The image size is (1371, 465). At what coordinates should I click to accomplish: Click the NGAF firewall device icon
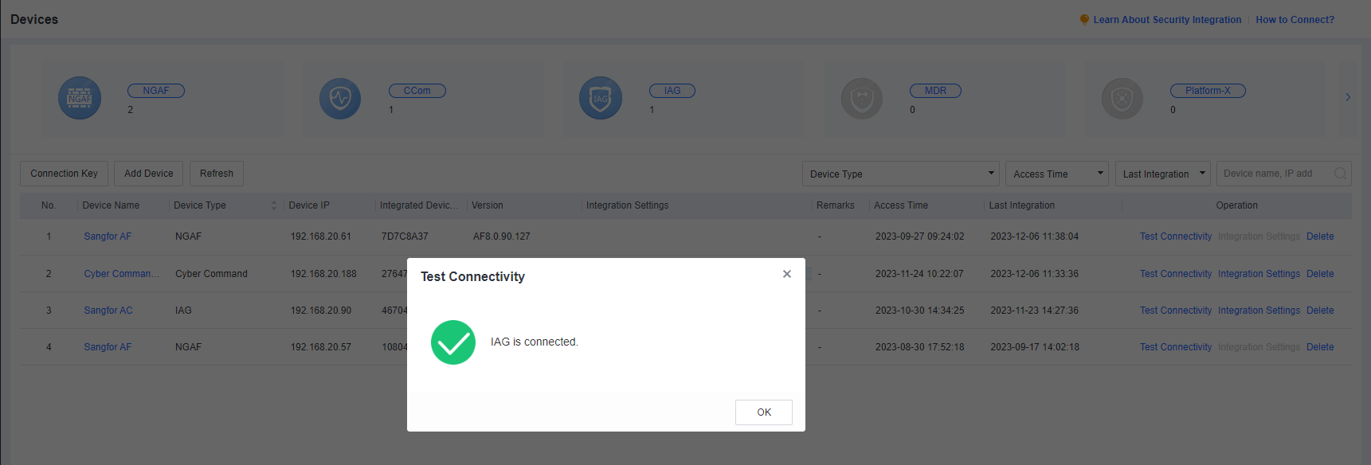pyautogui.click(x=80, y=98)
